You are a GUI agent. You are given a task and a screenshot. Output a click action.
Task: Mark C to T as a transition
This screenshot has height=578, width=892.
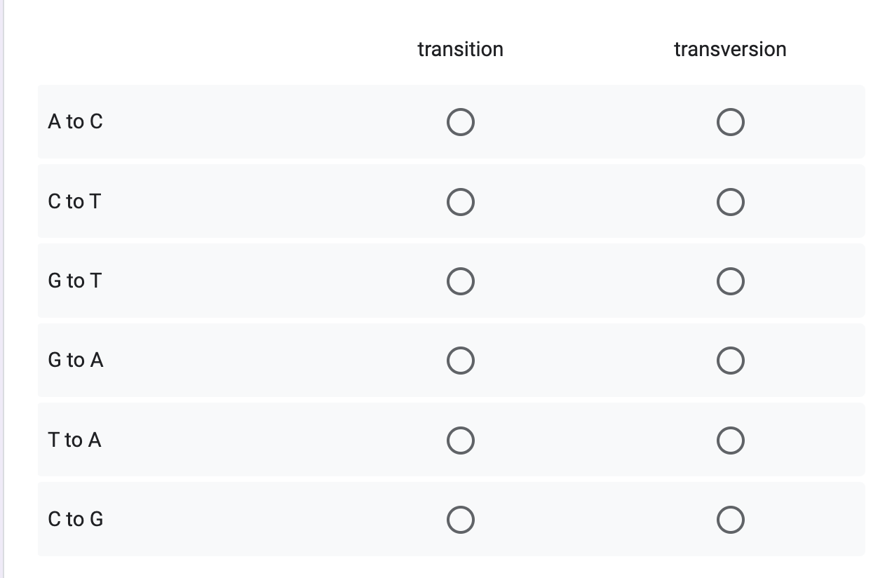461,202
